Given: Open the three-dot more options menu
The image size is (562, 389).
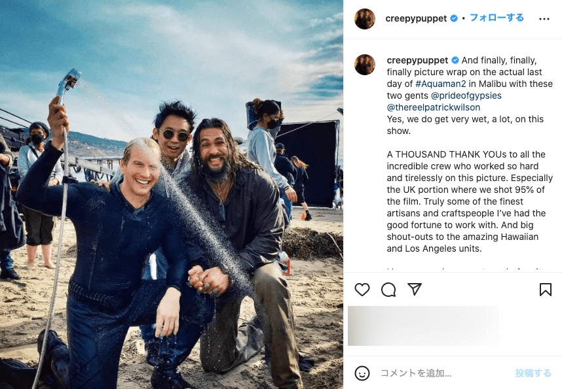Looking at the screenshot, I should tap(544, 19).
